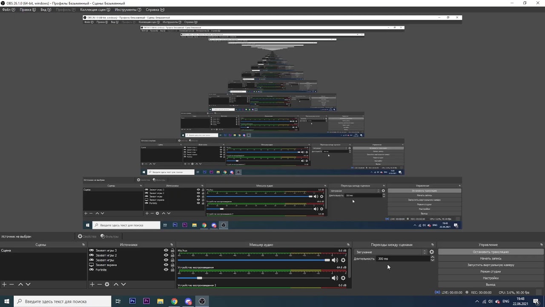Click the Windows taskbar search box
The width and height of the screenshot is (545, 307).
62,301
